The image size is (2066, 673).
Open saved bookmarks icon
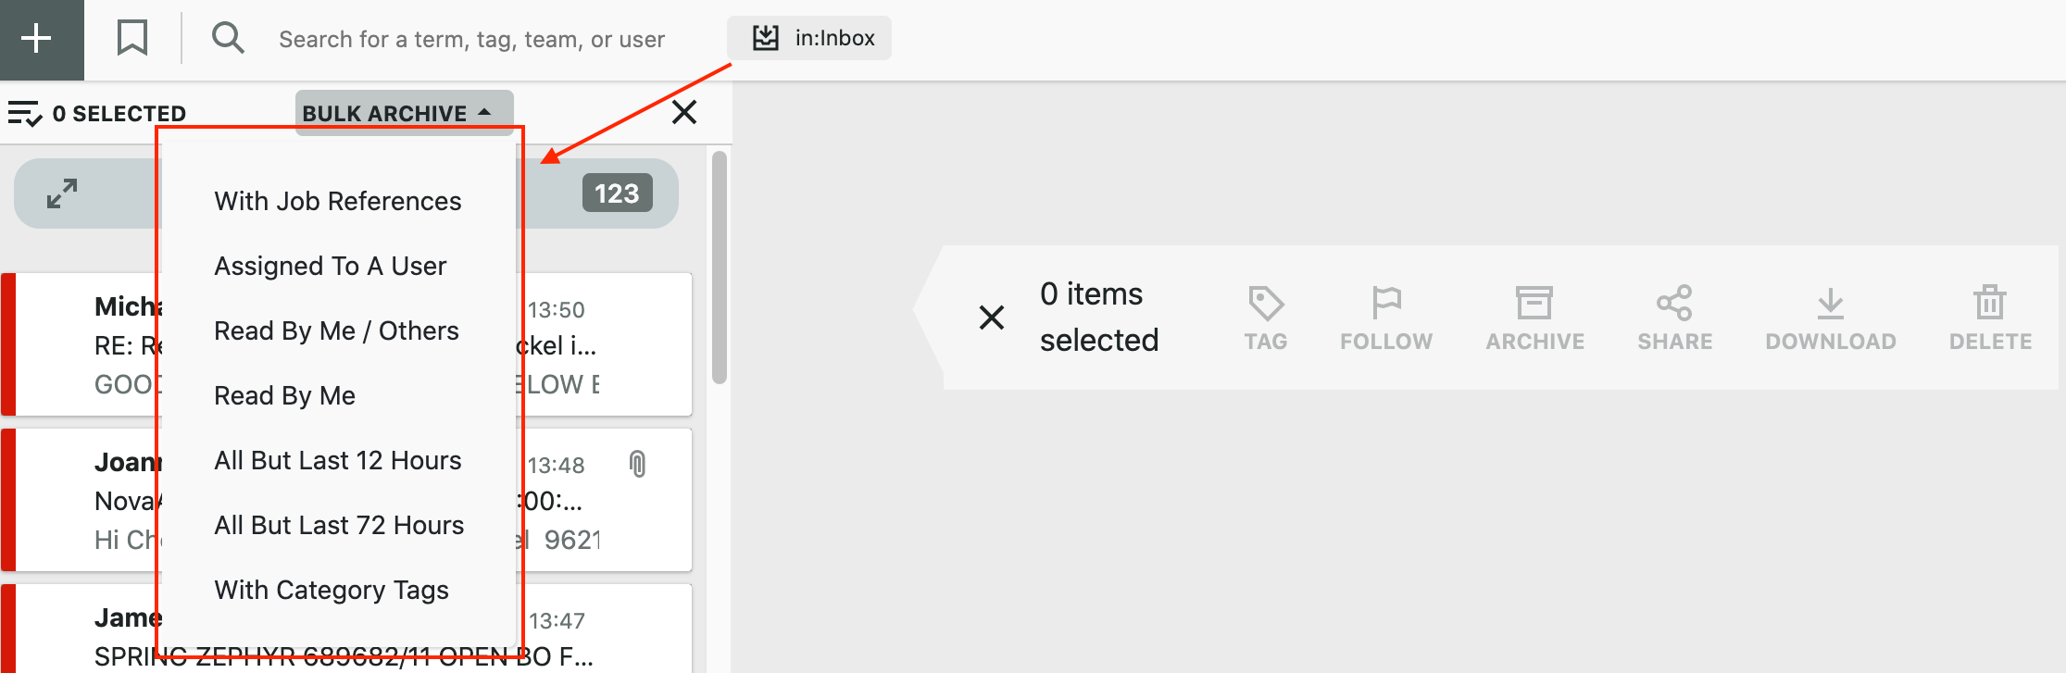pyautogui.click(x=132, y=39)
